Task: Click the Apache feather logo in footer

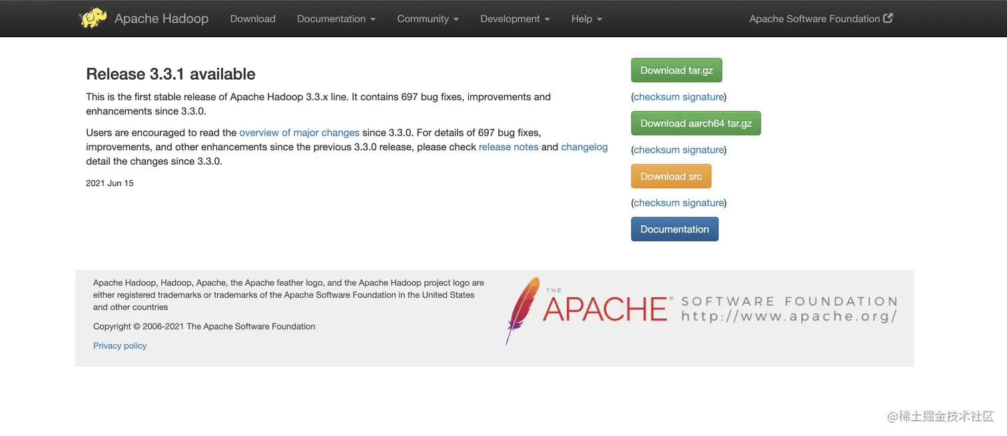Action: [x=522, y=310]
